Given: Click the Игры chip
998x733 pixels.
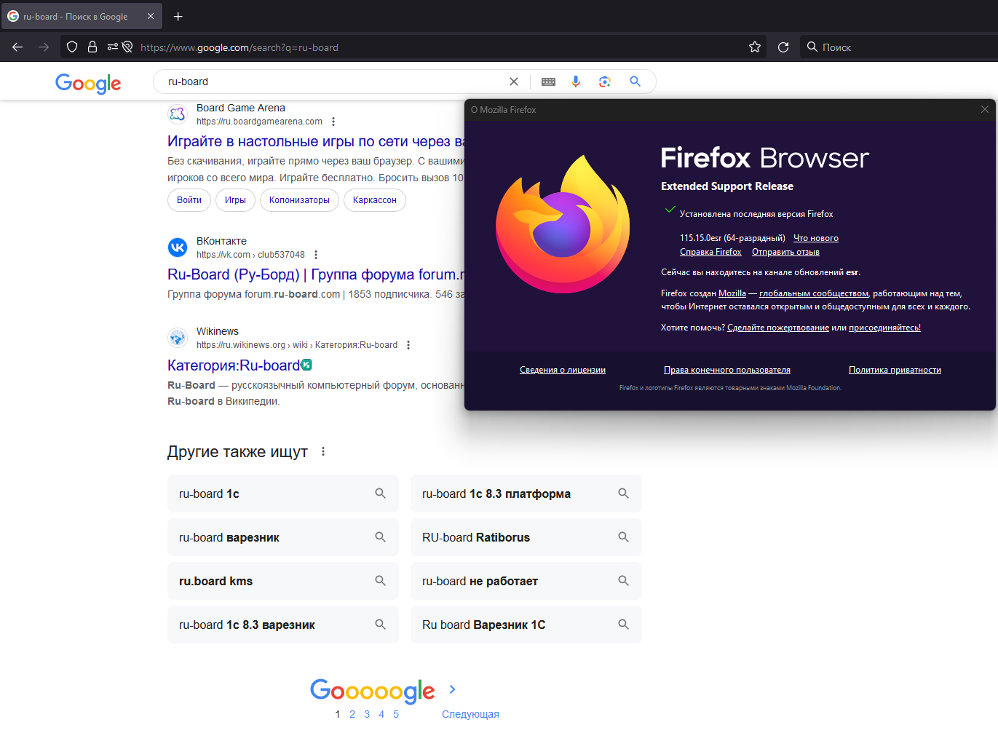Looking at the screenshot, I should pyautogui.click(x=235, y=200).
